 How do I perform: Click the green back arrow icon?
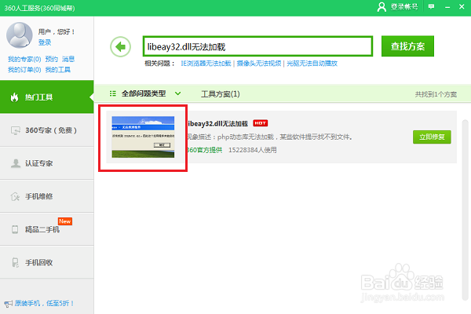(120, 47)
